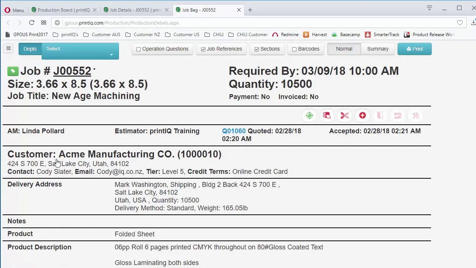Screen dimensions: 476x268
Task: Click the red paper roll press icon
Action: click(x=327, y=116)
